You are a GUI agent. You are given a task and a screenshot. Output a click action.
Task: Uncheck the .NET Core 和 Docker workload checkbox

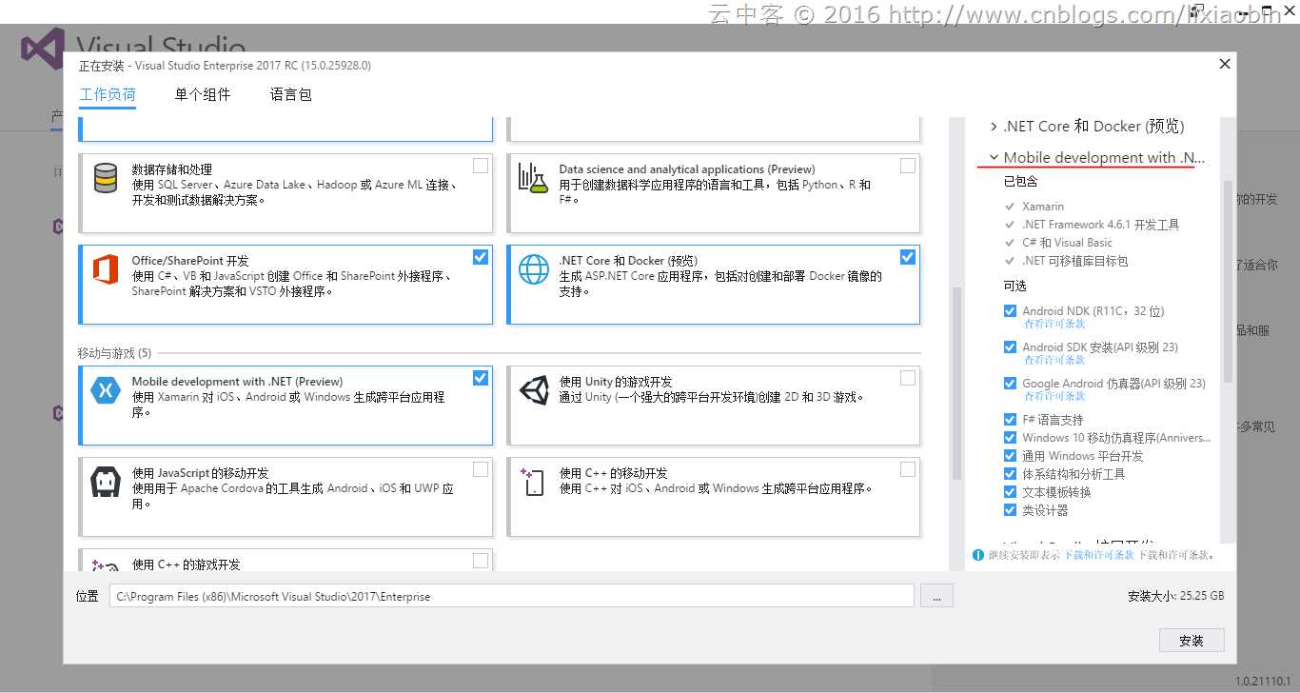pyautogui.click(x=908, y=257)
